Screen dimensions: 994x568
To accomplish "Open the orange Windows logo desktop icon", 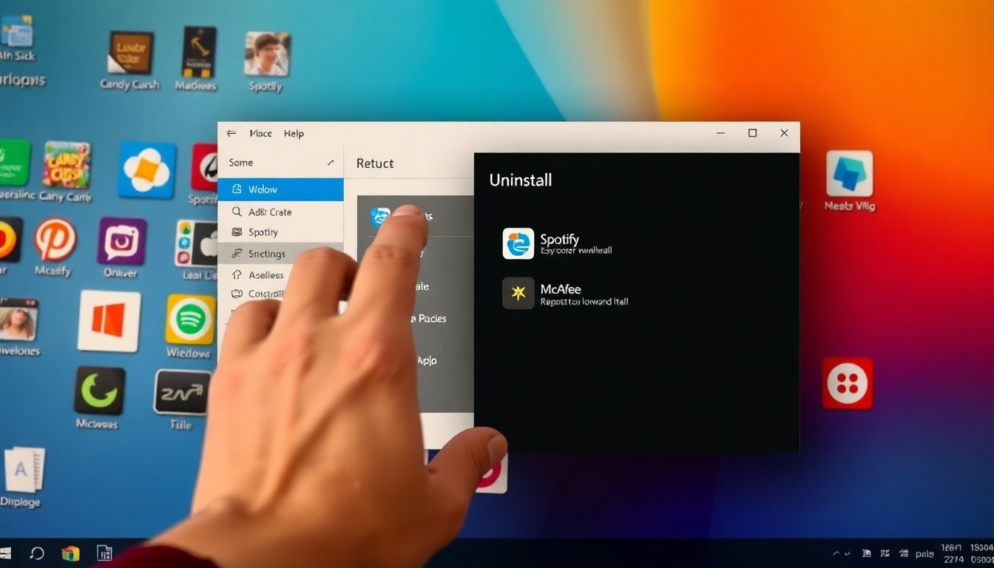I will tap(109, 321).
